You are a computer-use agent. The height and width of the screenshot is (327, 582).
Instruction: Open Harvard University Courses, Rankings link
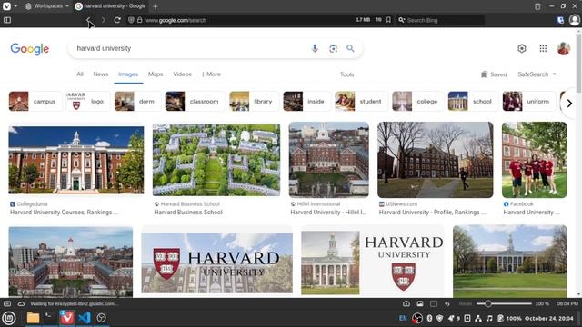pyautogui.click(x=64, y=213)
